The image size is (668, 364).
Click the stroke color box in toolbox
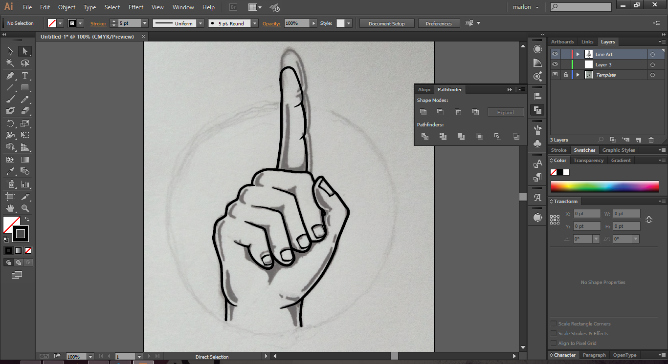coord(21,234)
